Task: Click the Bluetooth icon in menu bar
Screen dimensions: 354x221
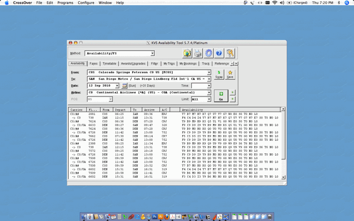Action: [x=339, y=3]
